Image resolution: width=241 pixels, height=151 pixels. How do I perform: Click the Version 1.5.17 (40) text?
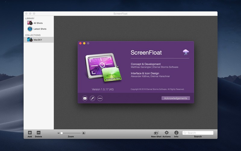[103, 89]
